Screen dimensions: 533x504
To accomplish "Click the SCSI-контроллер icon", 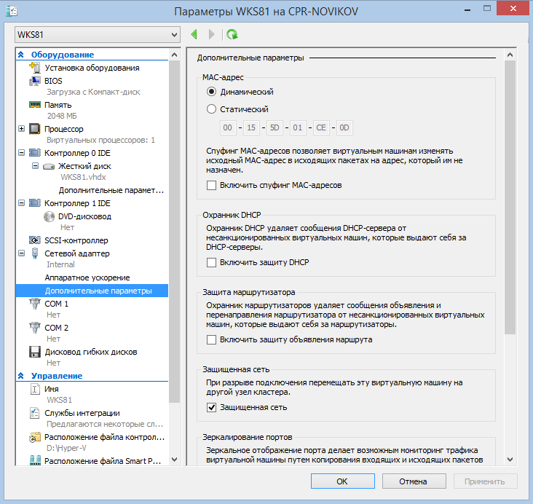I will pyautogui.click(x=34, y=240).
